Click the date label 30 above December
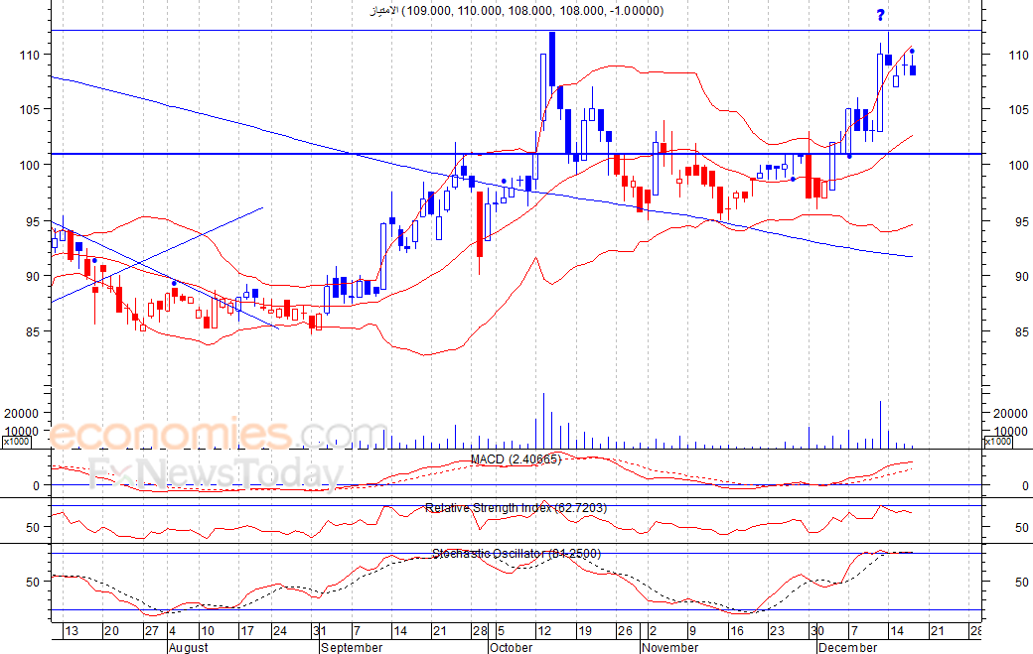 817,631
